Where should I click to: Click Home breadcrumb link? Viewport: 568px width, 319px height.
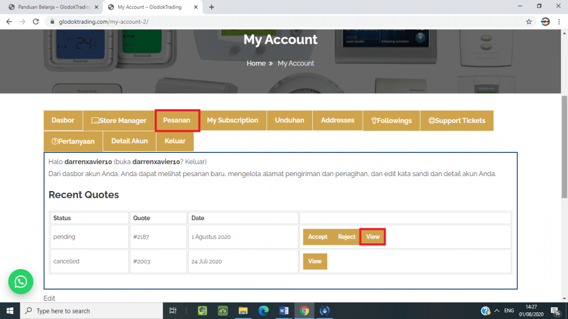(x=256, y=63)
